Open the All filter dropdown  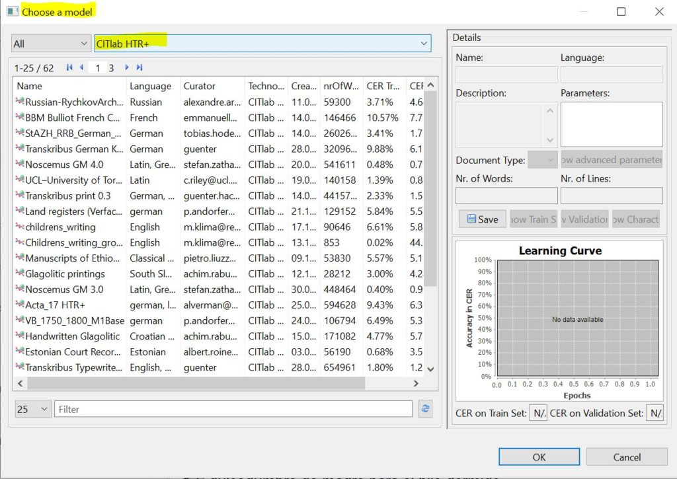(51, 44)
